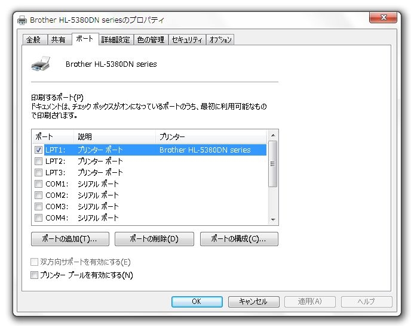The height and width of the screenshot is (326, 411).
Task: Uncheck the LPT1: port checkbox
Action: [38, 150]
